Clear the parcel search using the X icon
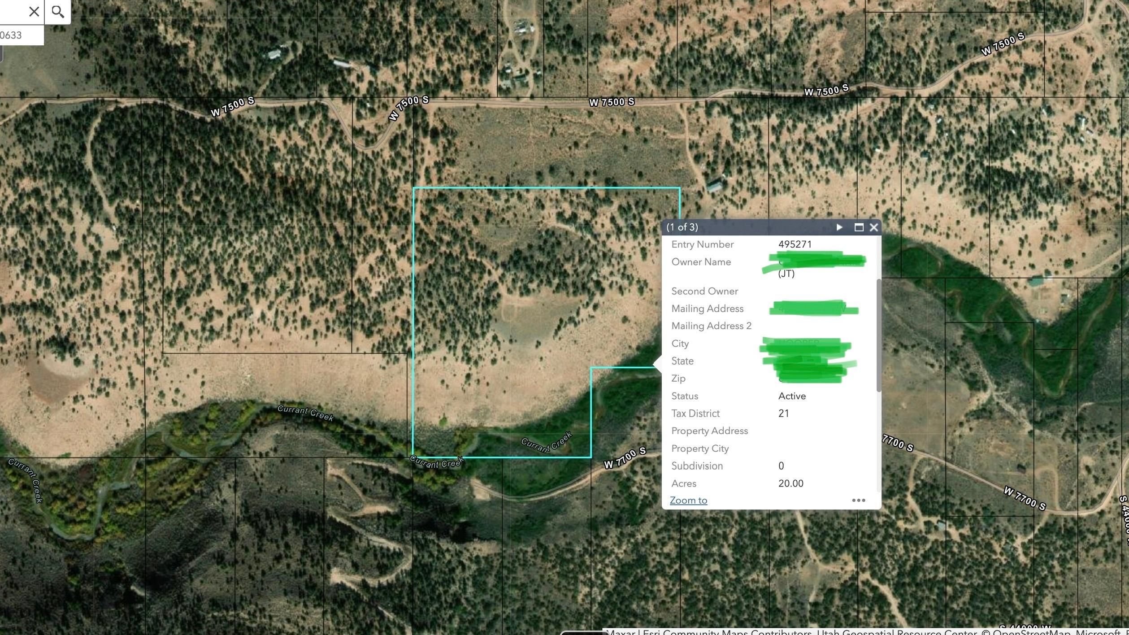This screenshot has width=1129, height=635. [34, 11]
